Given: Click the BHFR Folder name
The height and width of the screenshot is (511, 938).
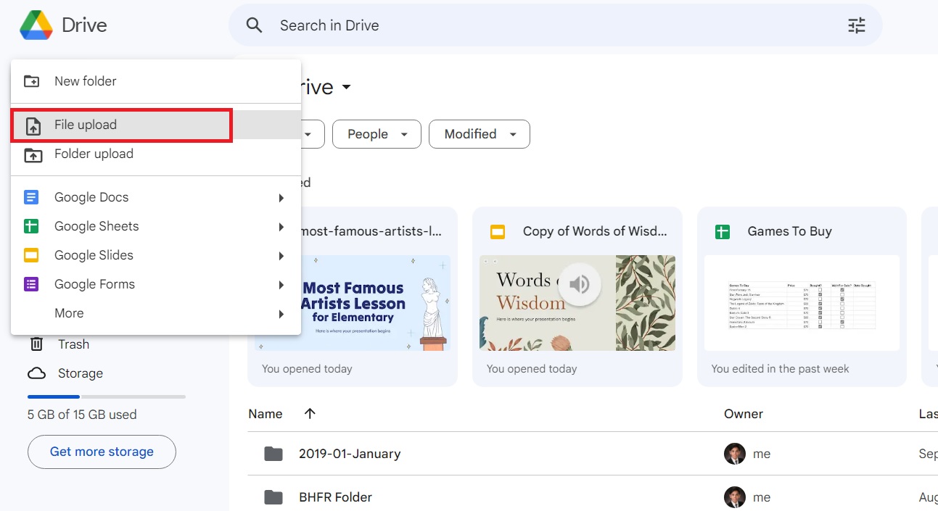Looking at the screenshot, I should (335, 497).
